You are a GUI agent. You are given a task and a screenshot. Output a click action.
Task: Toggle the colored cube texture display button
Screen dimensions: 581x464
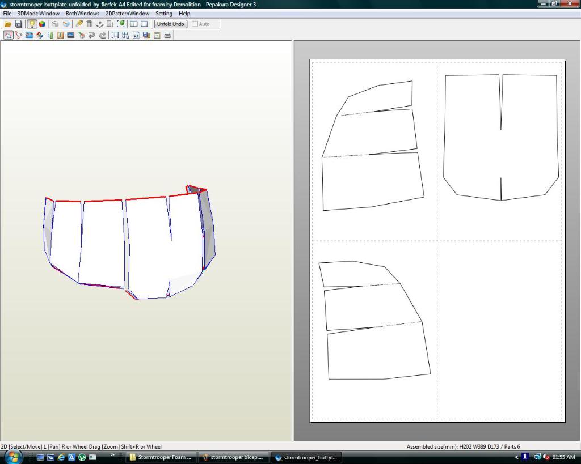point(42,24)
